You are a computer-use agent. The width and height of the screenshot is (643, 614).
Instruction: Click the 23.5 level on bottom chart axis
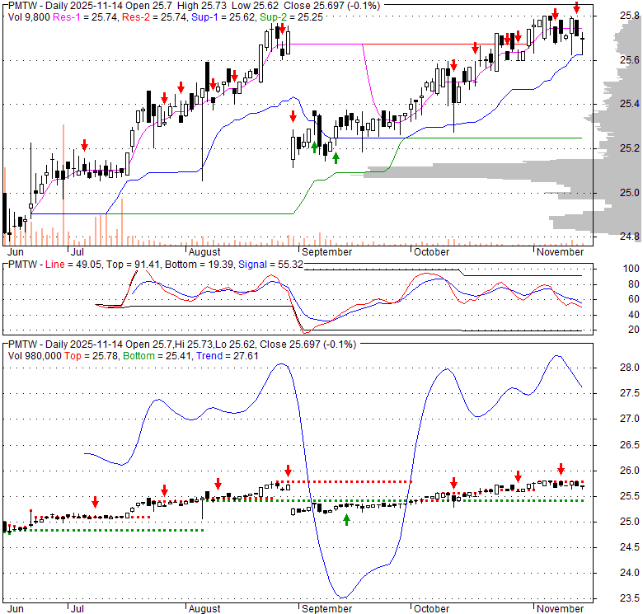tap(630, 598)
